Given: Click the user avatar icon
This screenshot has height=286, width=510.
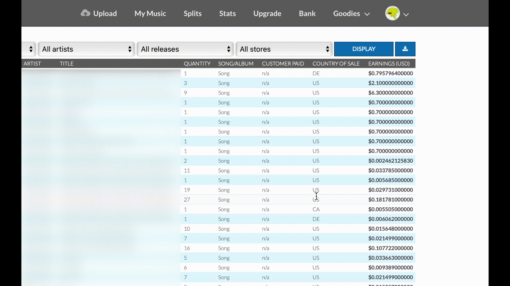Looking at the screenshot, I should point(392,13).
